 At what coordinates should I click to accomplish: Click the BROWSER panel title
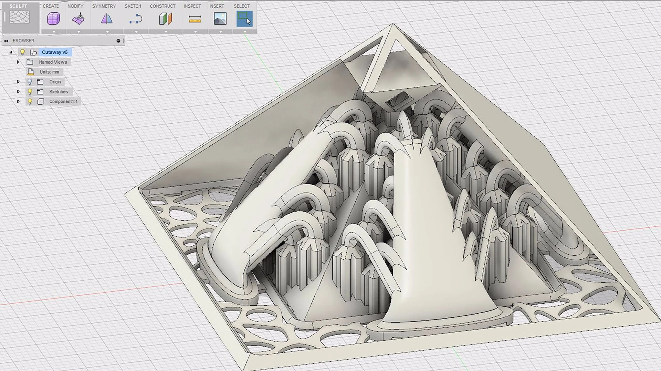[23, 41]
